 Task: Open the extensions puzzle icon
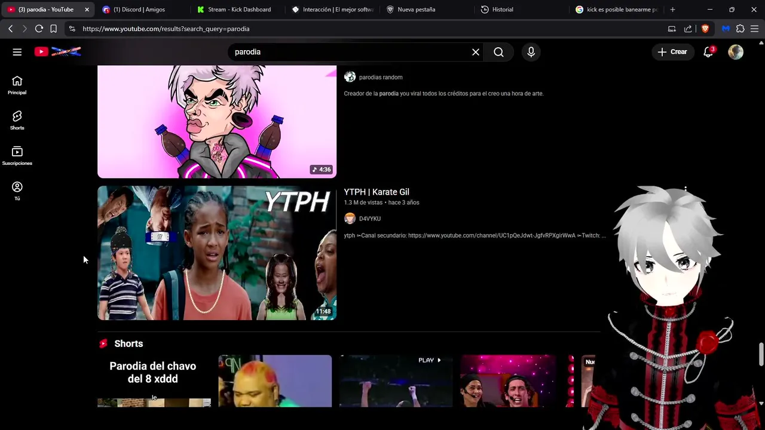740,29
